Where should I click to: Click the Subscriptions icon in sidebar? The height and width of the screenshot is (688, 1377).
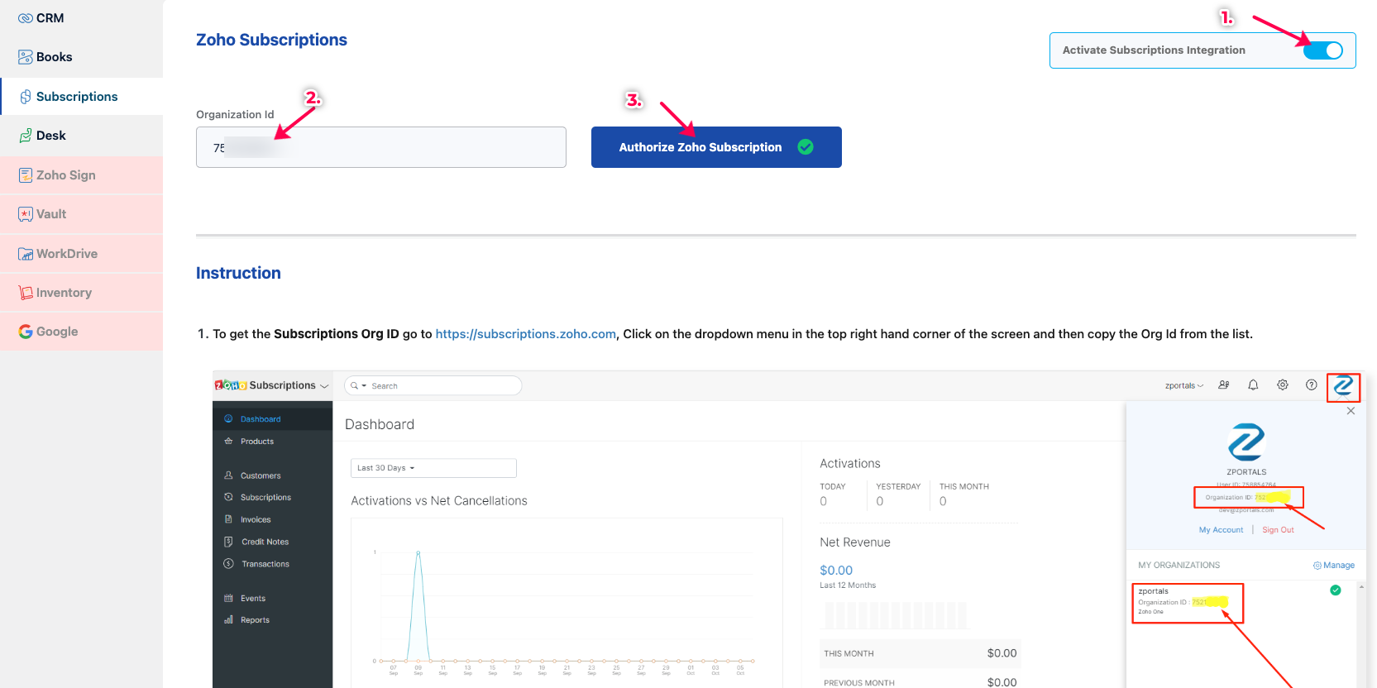[26, 97]
